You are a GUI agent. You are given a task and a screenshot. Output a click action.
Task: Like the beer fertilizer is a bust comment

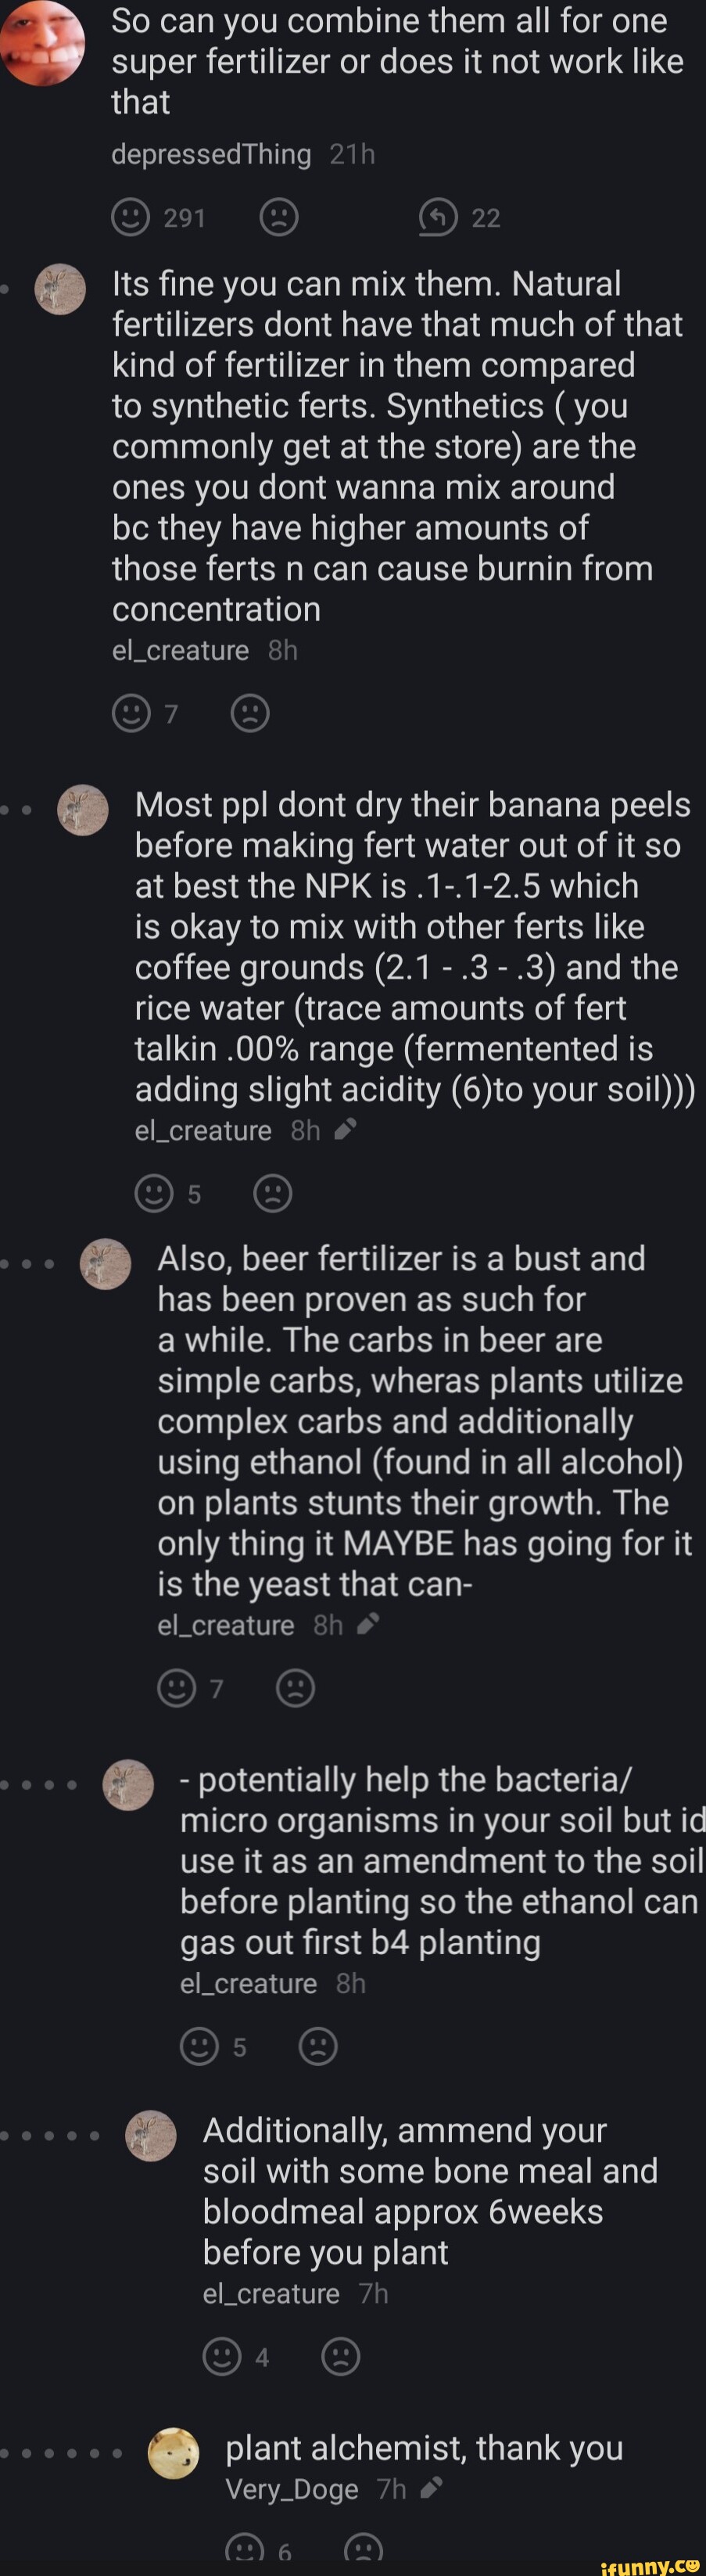[177, 1688]
